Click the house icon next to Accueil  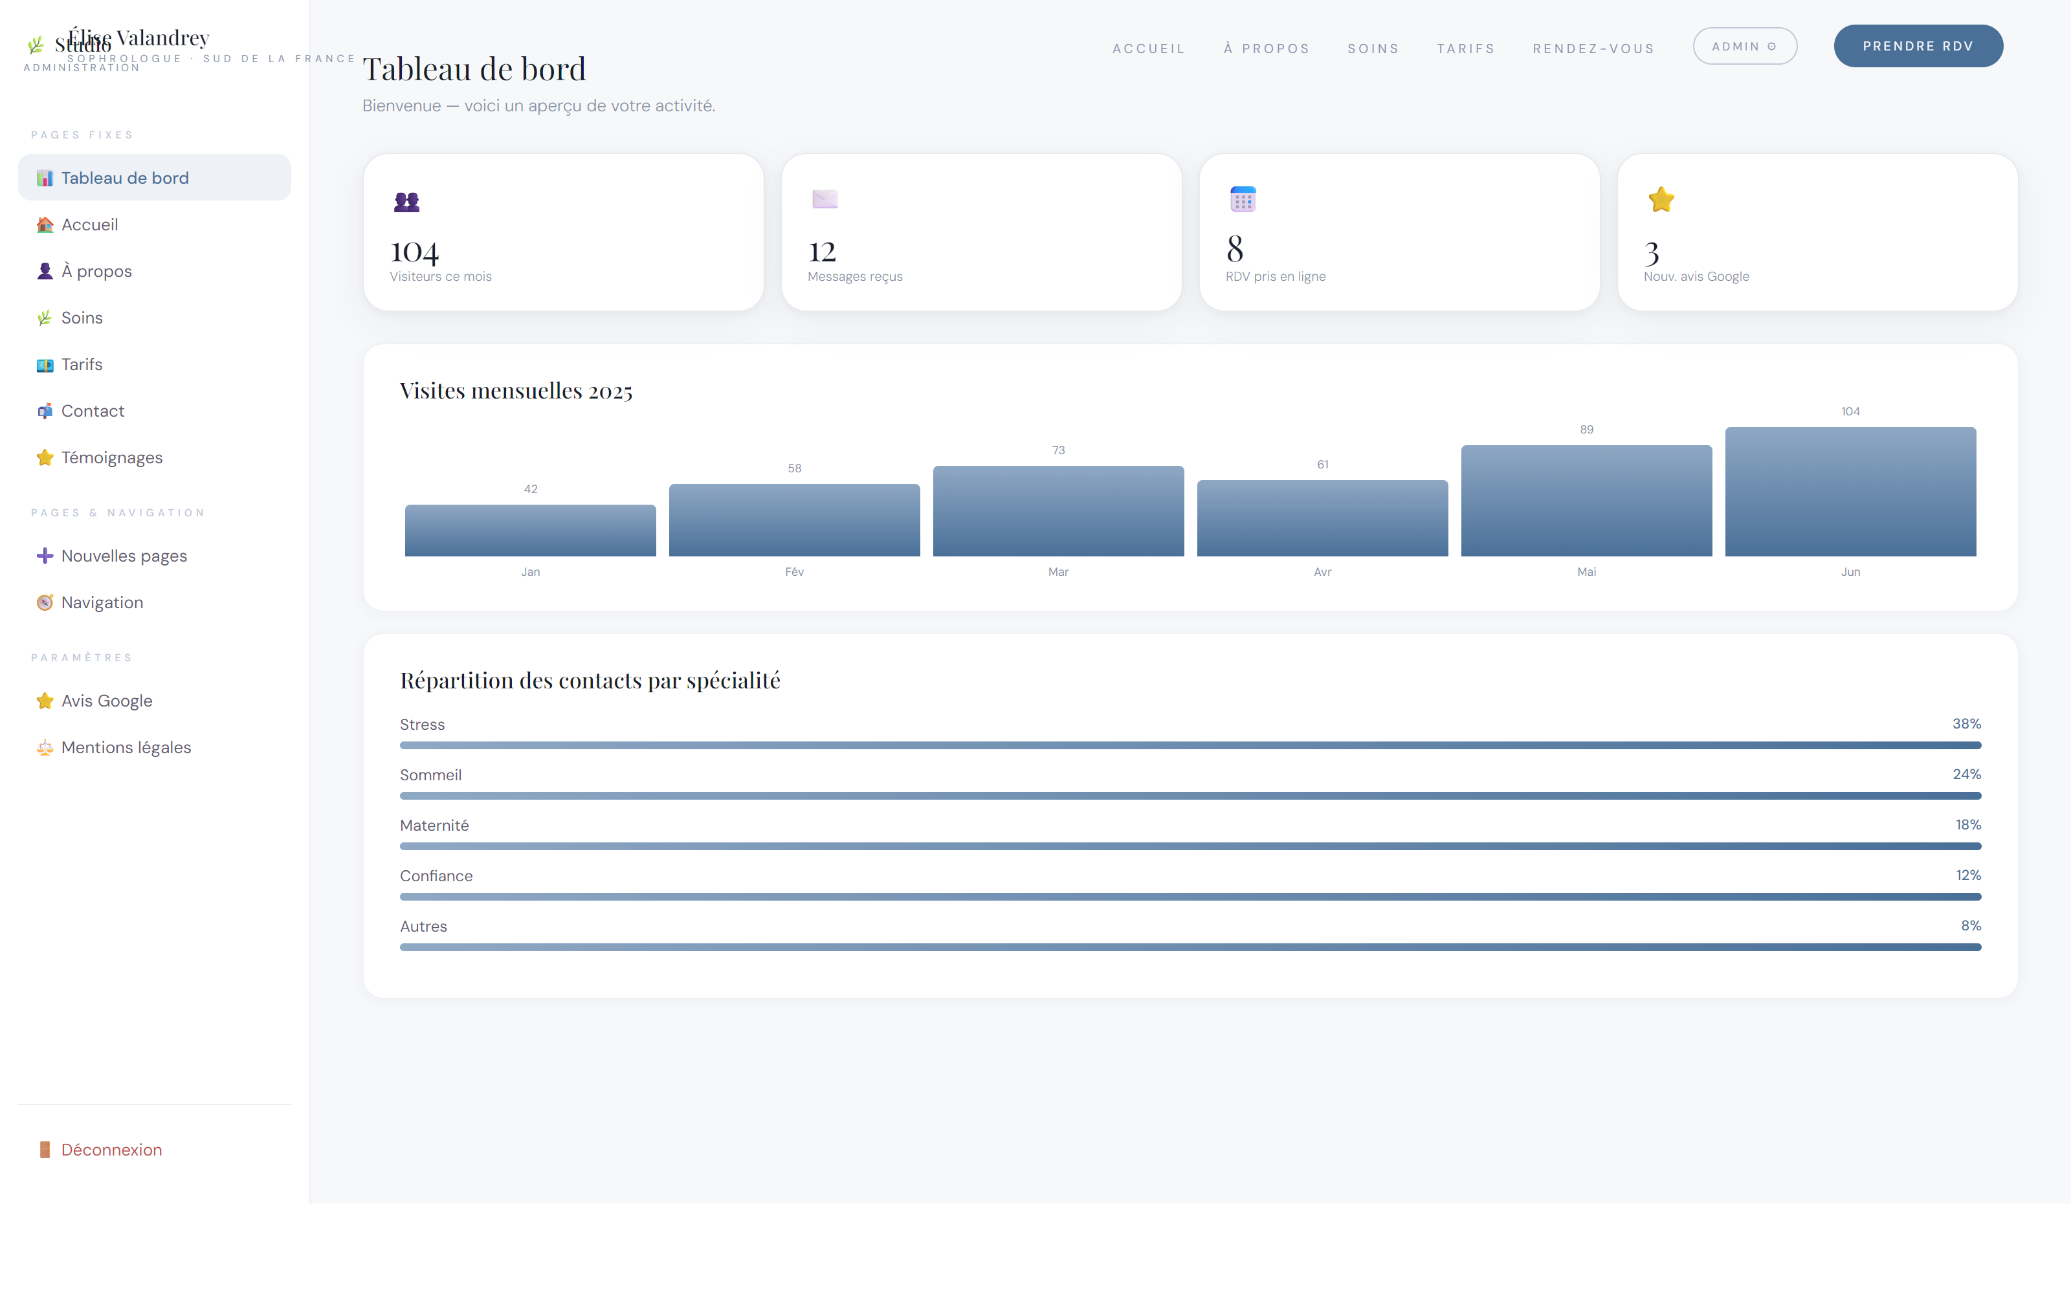coord(45,225)
